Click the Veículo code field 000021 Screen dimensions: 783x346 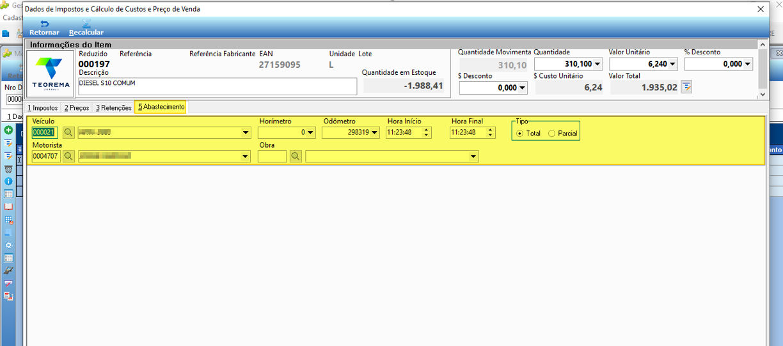pyautogui.click(x=45, y=133)
